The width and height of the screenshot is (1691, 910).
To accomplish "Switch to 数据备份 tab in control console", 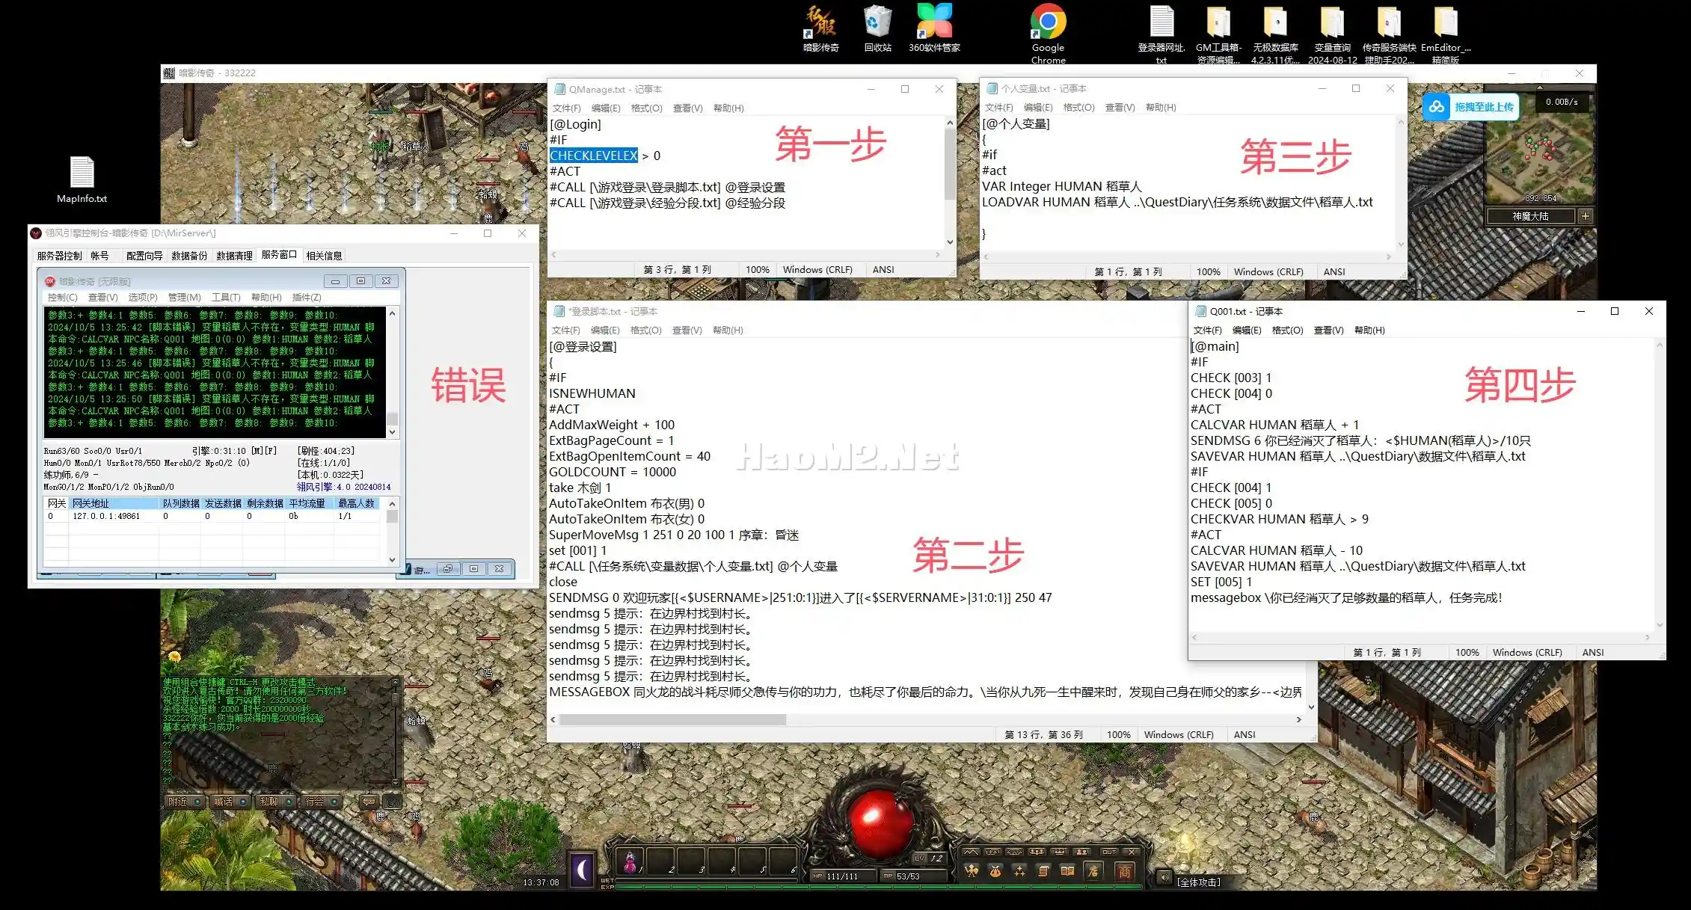I will (189, 256).
